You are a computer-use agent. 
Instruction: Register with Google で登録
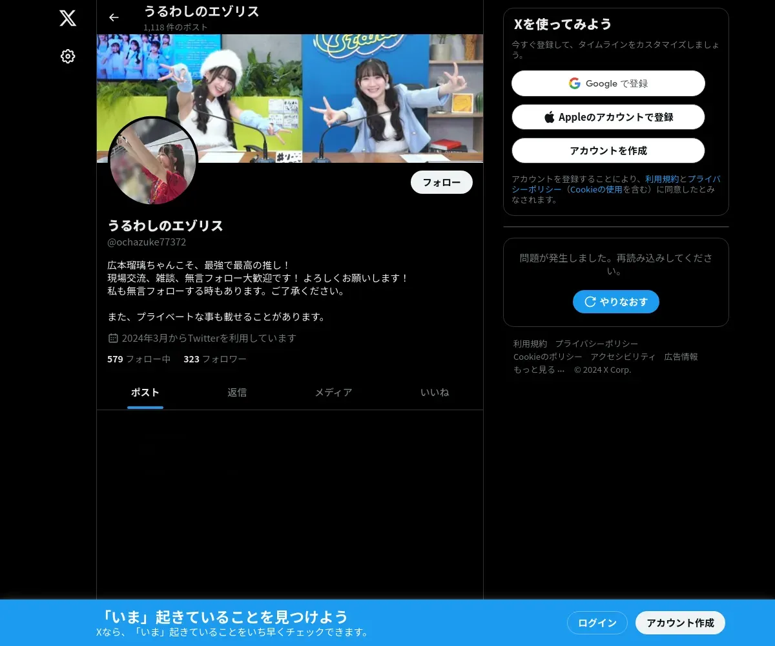coord(608,83)
